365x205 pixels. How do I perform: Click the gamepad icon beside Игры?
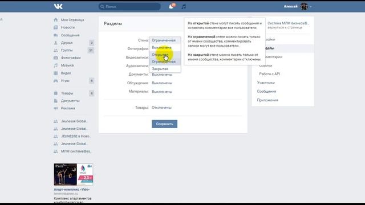coord(56,81)
